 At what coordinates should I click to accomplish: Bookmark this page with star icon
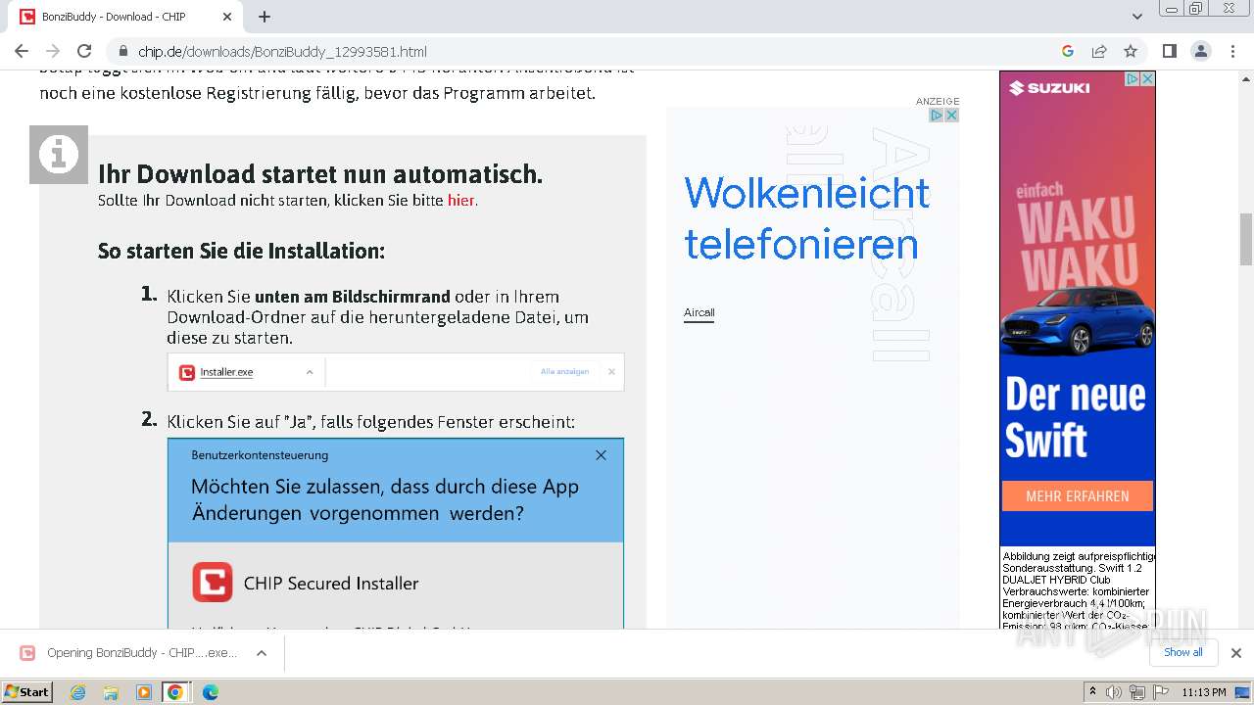tap(1131, 51)
